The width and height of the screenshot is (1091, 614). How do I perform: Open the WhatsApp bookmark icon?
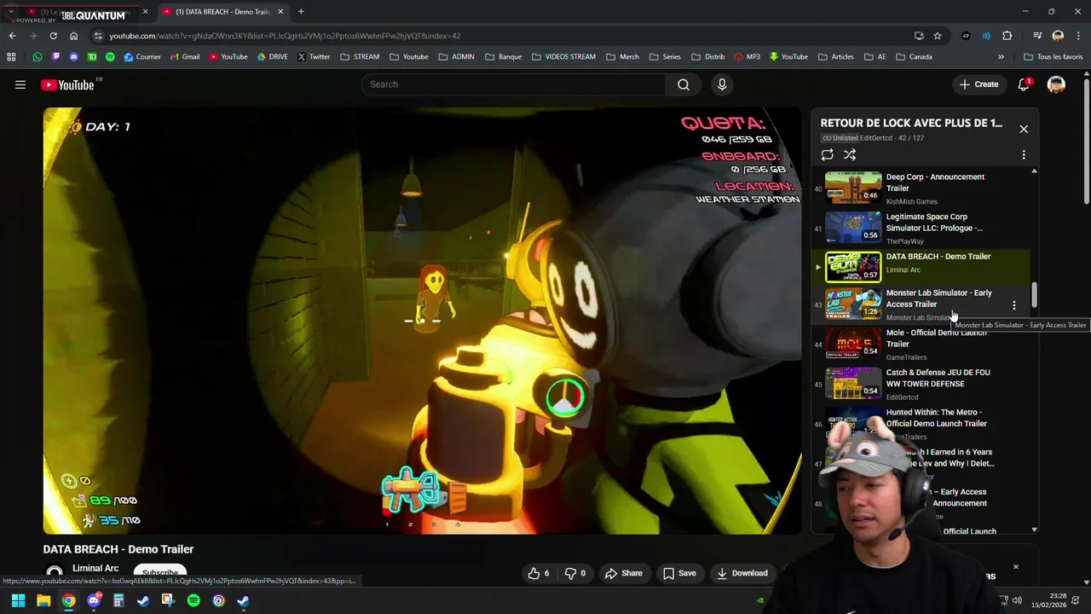37,57
